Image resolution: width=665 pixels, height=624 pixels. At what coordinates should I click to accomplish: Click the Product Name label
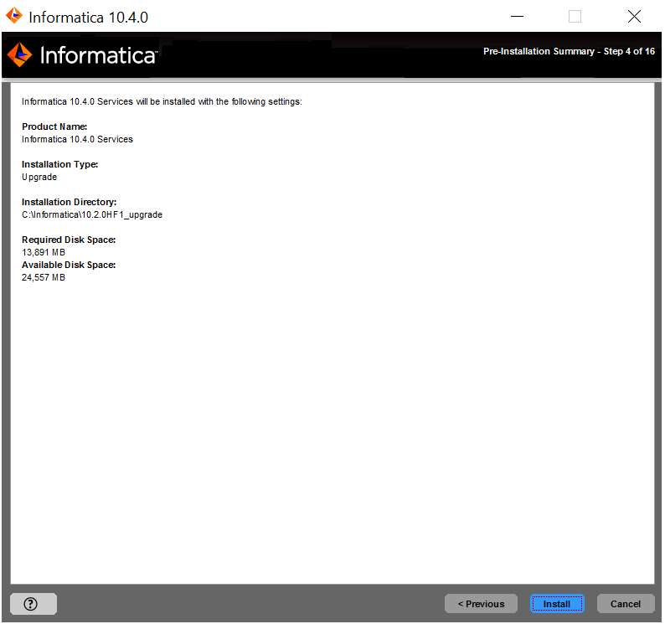(54, 126)
